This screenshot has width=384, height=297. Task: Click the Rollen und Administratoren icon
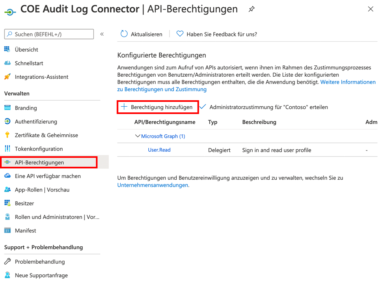point(7,217)
